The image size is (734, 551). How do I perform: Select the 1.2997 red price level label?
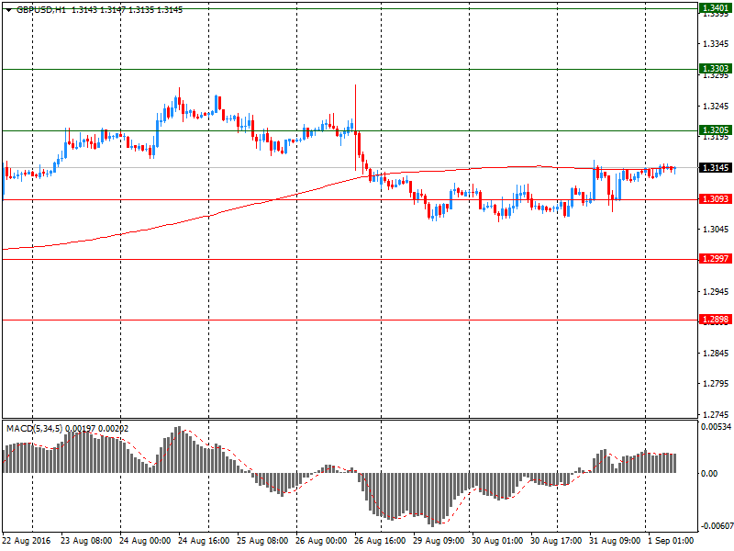[716, 259]
